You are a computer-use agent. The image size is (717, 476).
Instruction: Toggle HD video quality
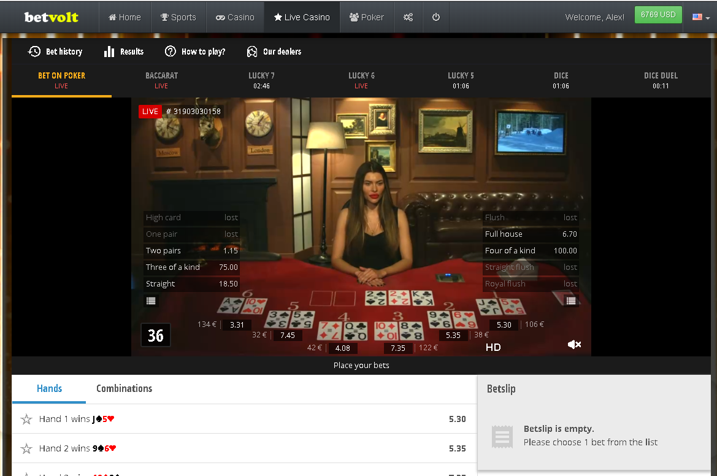493,347
